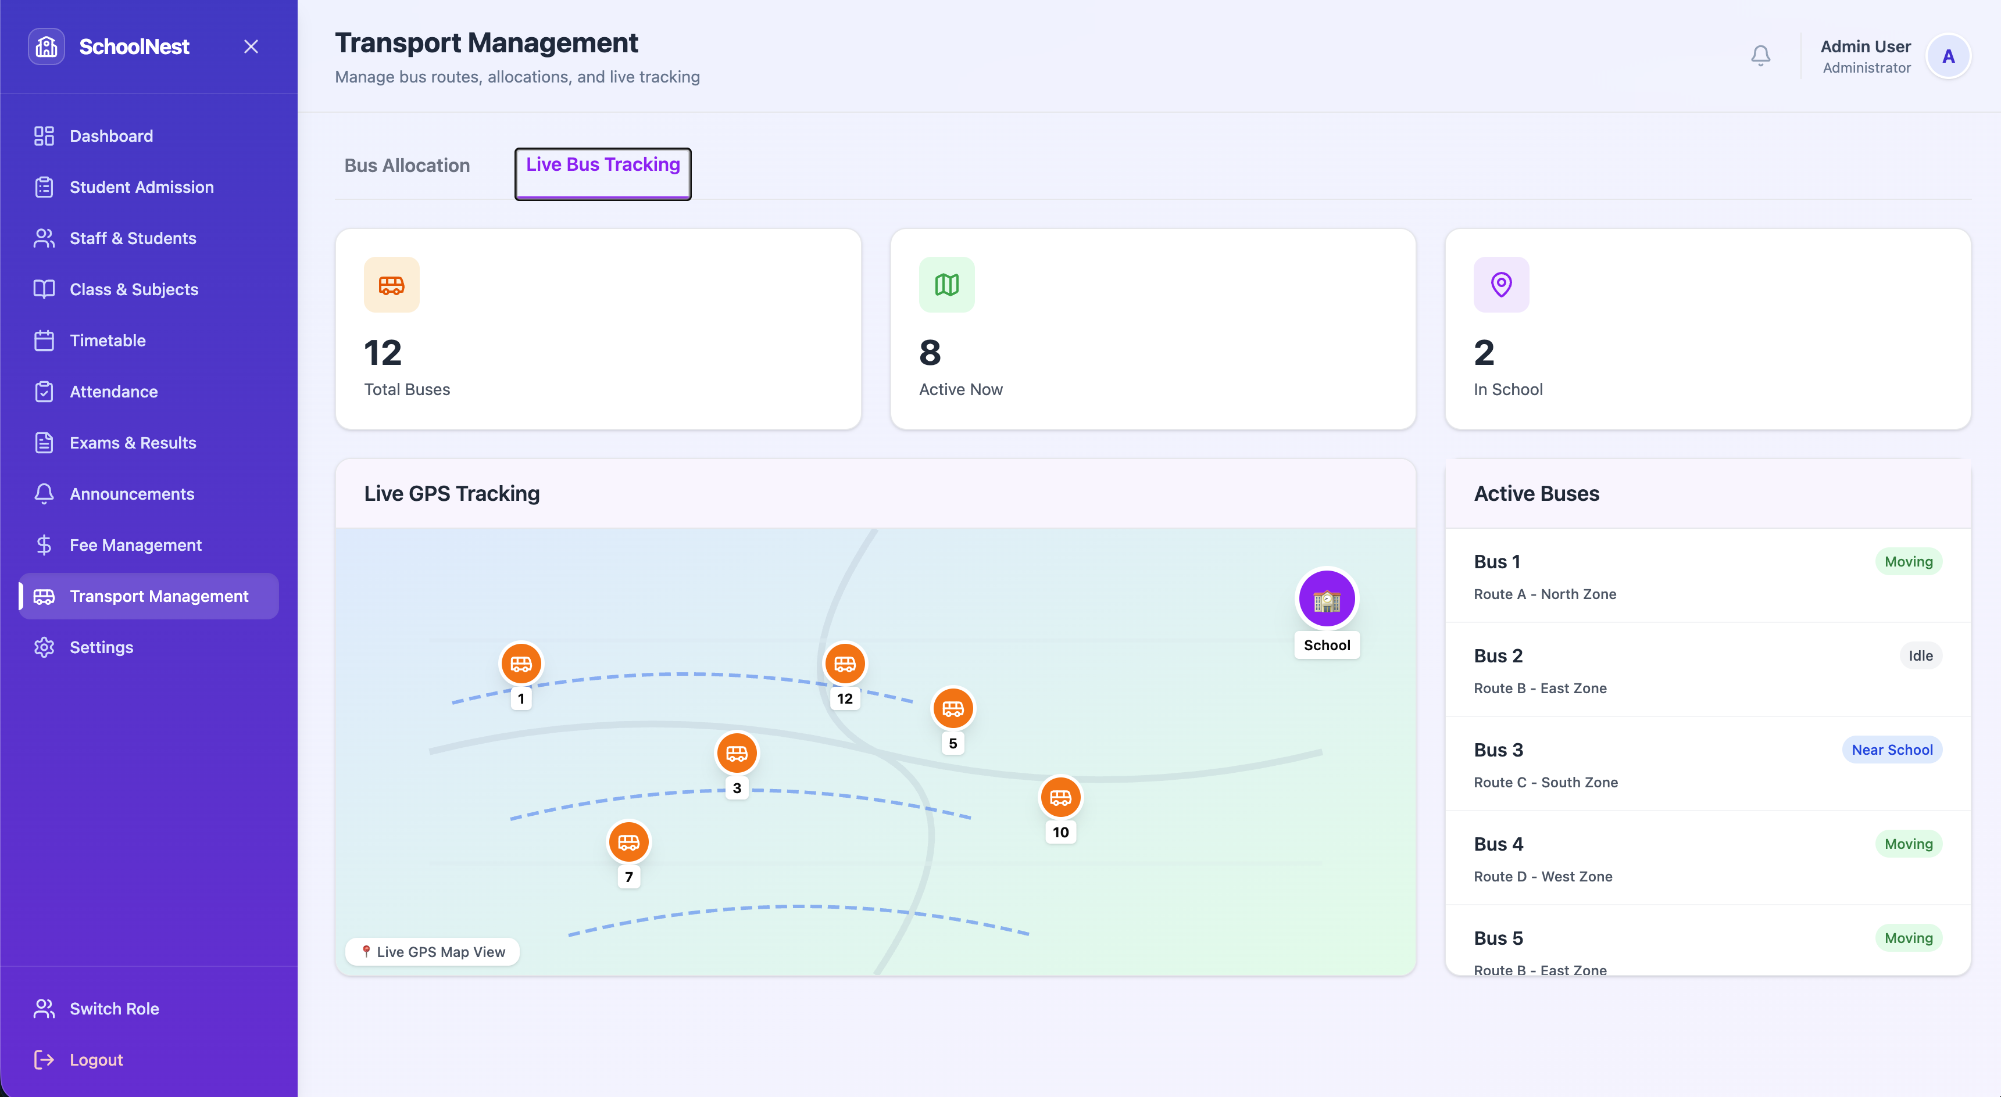Click the purple In School pin icon
2001x1097 pixels.
click(x=1501, y=285)
